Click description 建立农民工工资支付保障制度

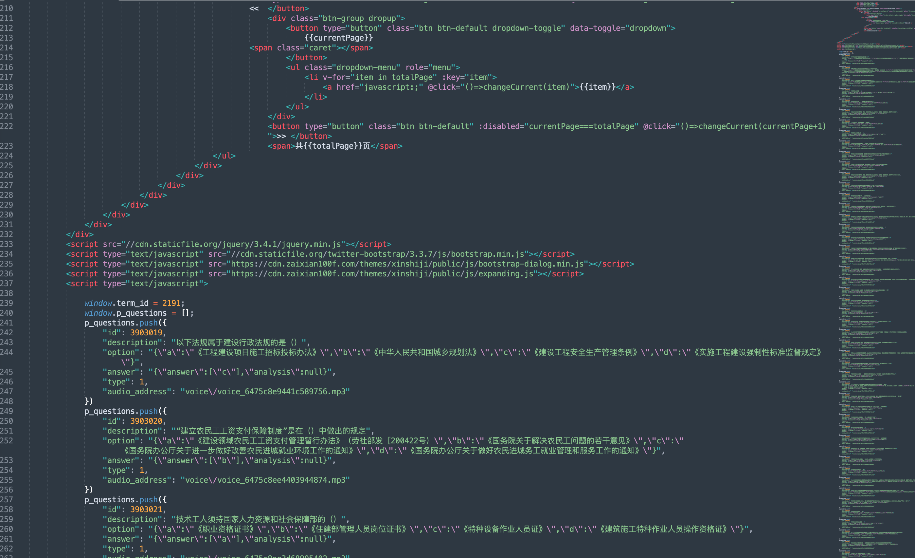coord(232,431)
